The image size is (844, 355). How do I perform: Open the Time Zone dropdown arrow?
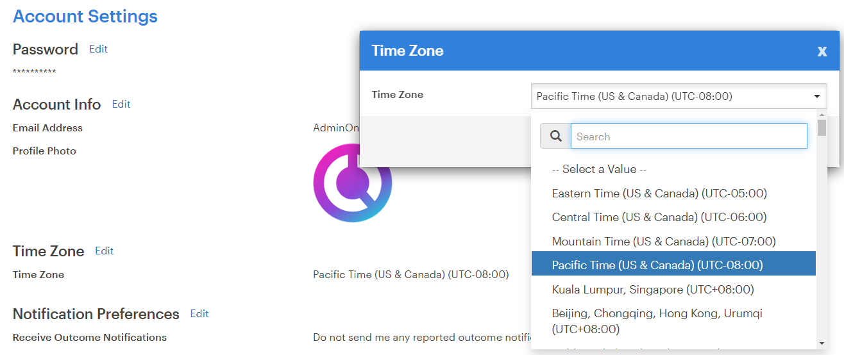pos(816,97)
